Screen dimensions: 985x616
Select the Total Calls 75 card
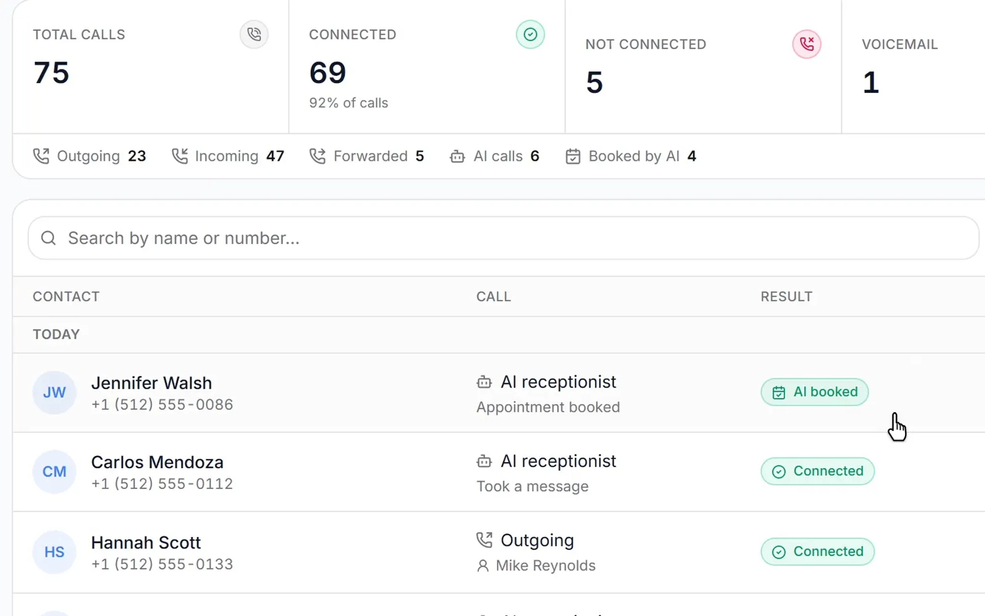151,67
